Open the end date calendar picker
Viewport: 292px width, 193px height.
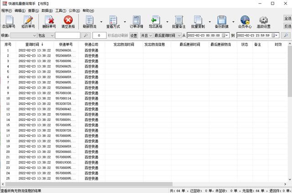(275, 36)
